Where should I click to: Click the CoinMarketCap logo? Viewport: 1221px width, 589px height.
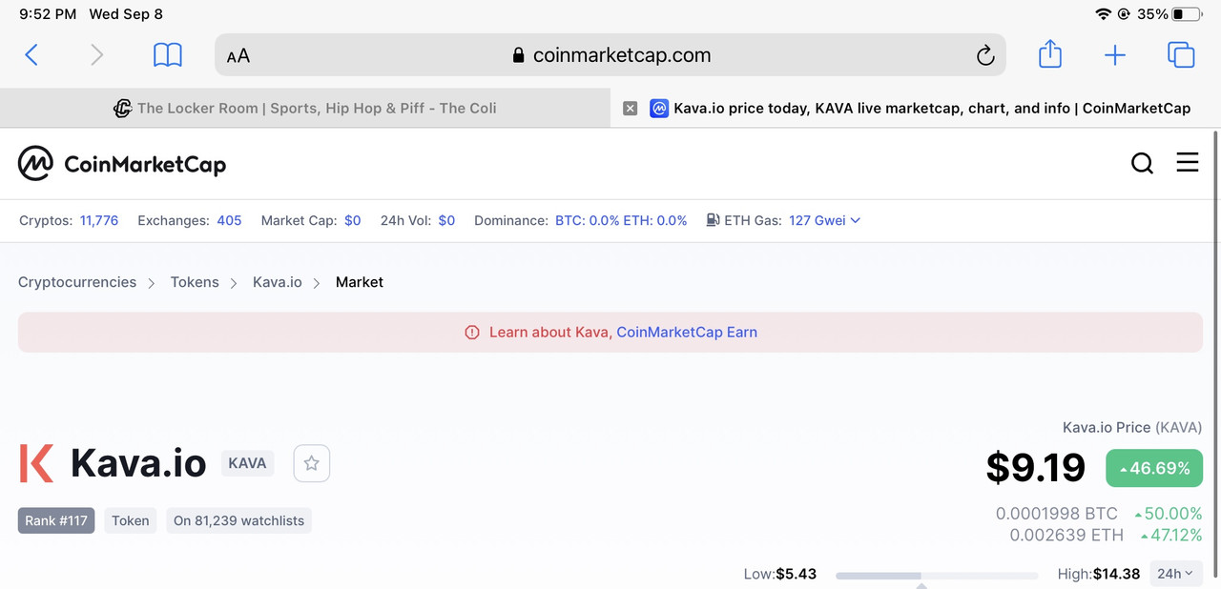(x=122, y=164)
